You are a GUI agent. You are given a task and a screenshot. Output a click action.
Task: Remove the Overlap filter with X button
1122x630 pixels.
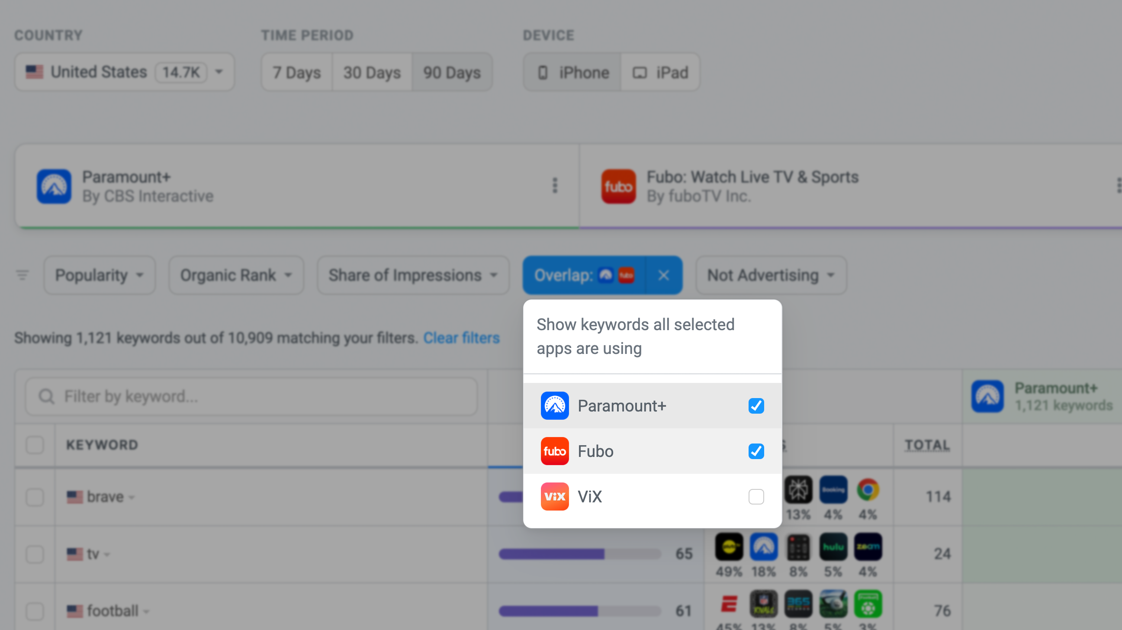point(663,275)
